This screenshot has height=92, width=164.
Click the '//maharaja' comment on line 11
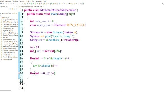(71, 40)
